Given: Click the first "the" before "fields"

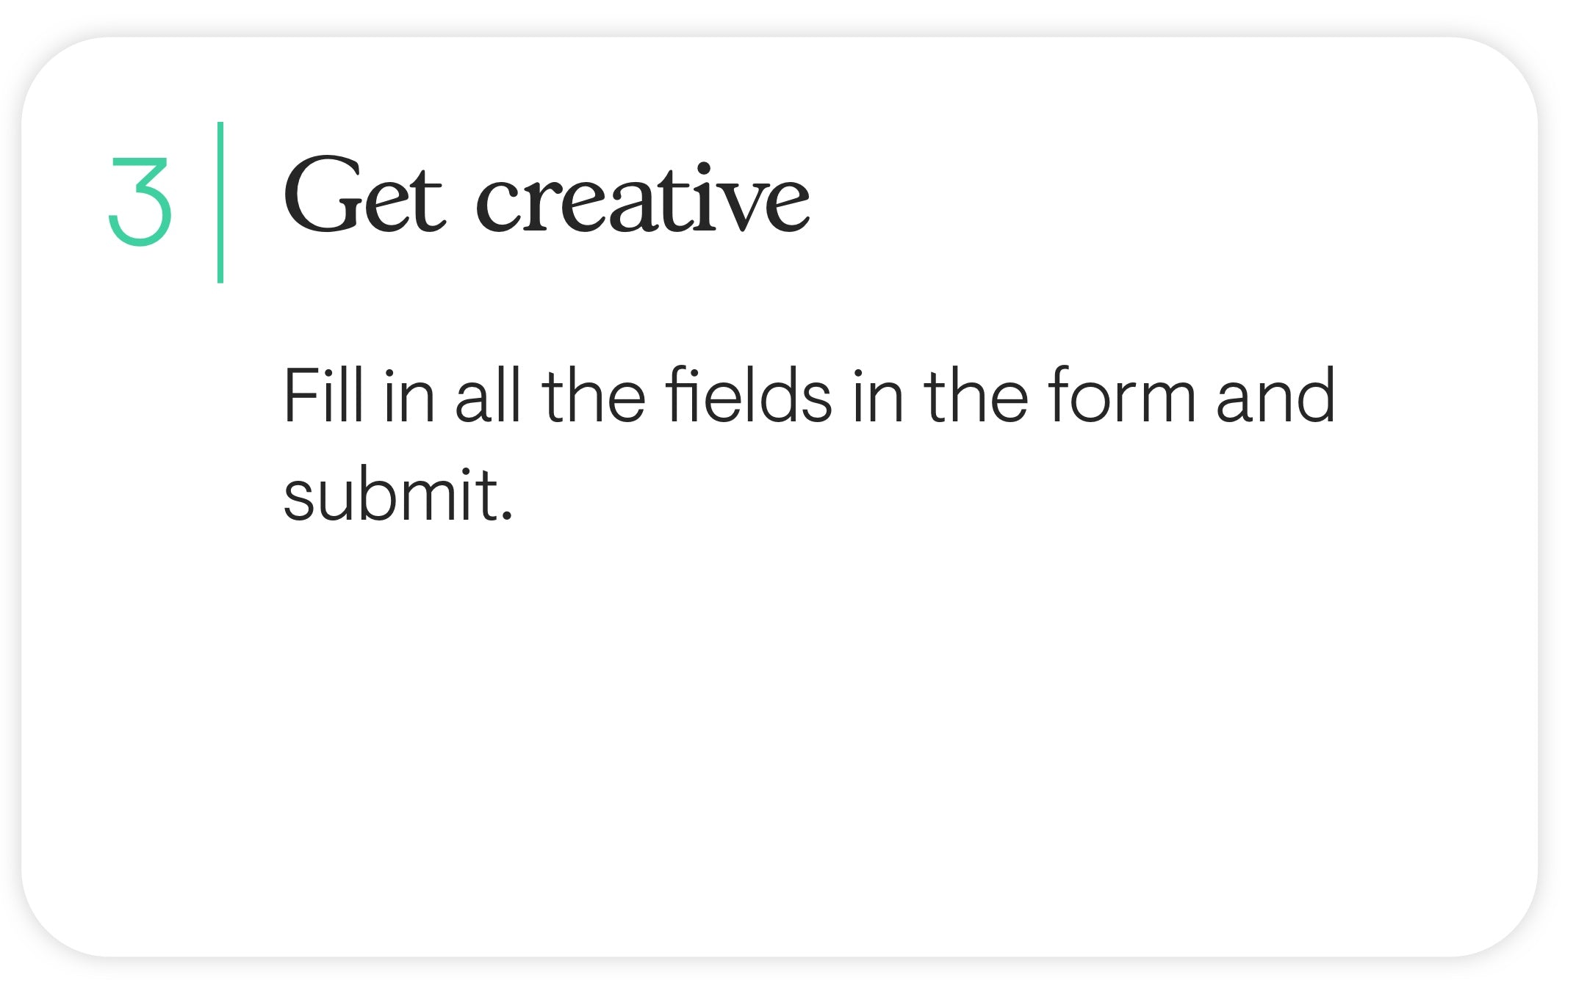Looking at the screenshot, I should pyautogui.click(x=594, y=396).
